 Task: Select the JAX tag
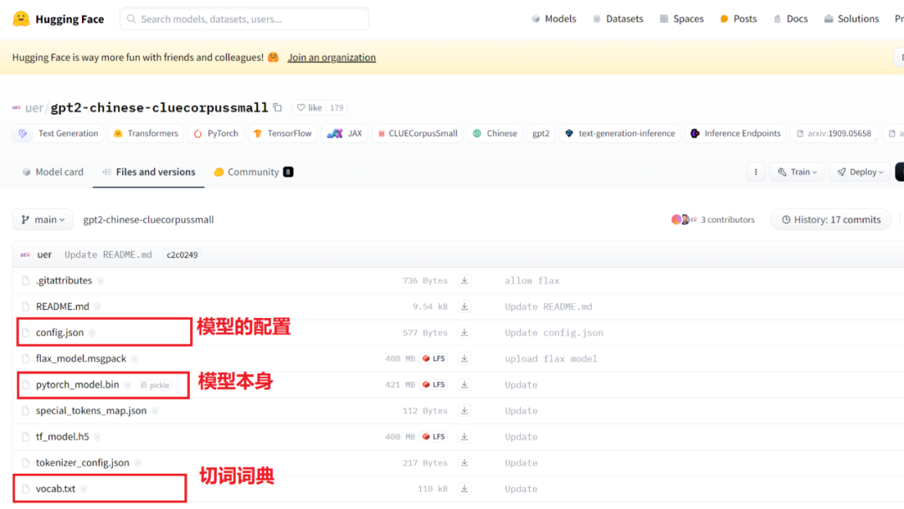(x=345, y=133)
